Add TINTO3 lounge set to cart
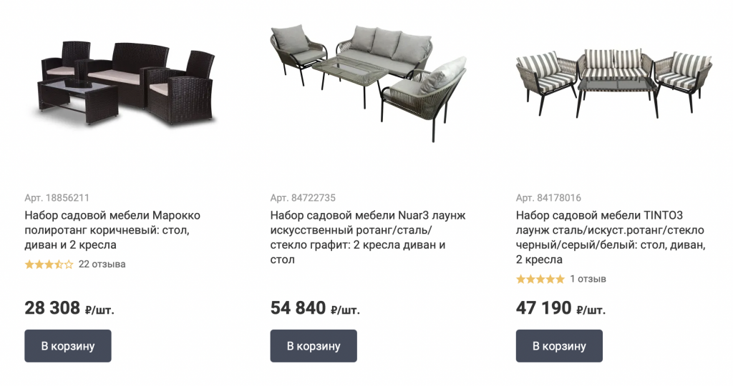Screen dimensions: 733x386 coord(559,346)
